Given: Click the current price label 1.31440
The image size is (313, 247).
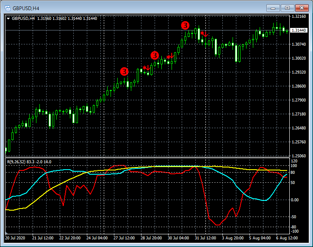Looking at the screenshot, I should pos(299,30).
